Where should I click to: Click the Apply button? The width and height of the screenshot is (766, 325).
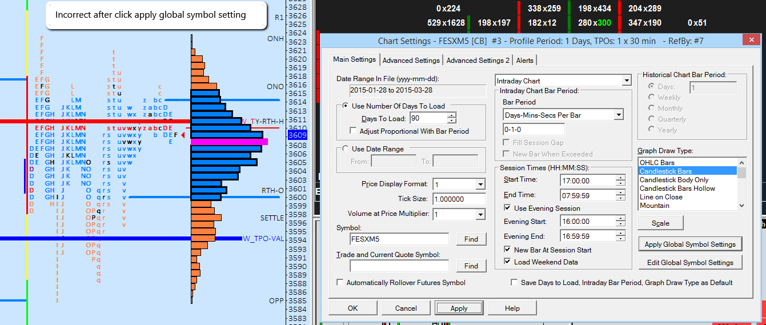(x=459, y=308)
